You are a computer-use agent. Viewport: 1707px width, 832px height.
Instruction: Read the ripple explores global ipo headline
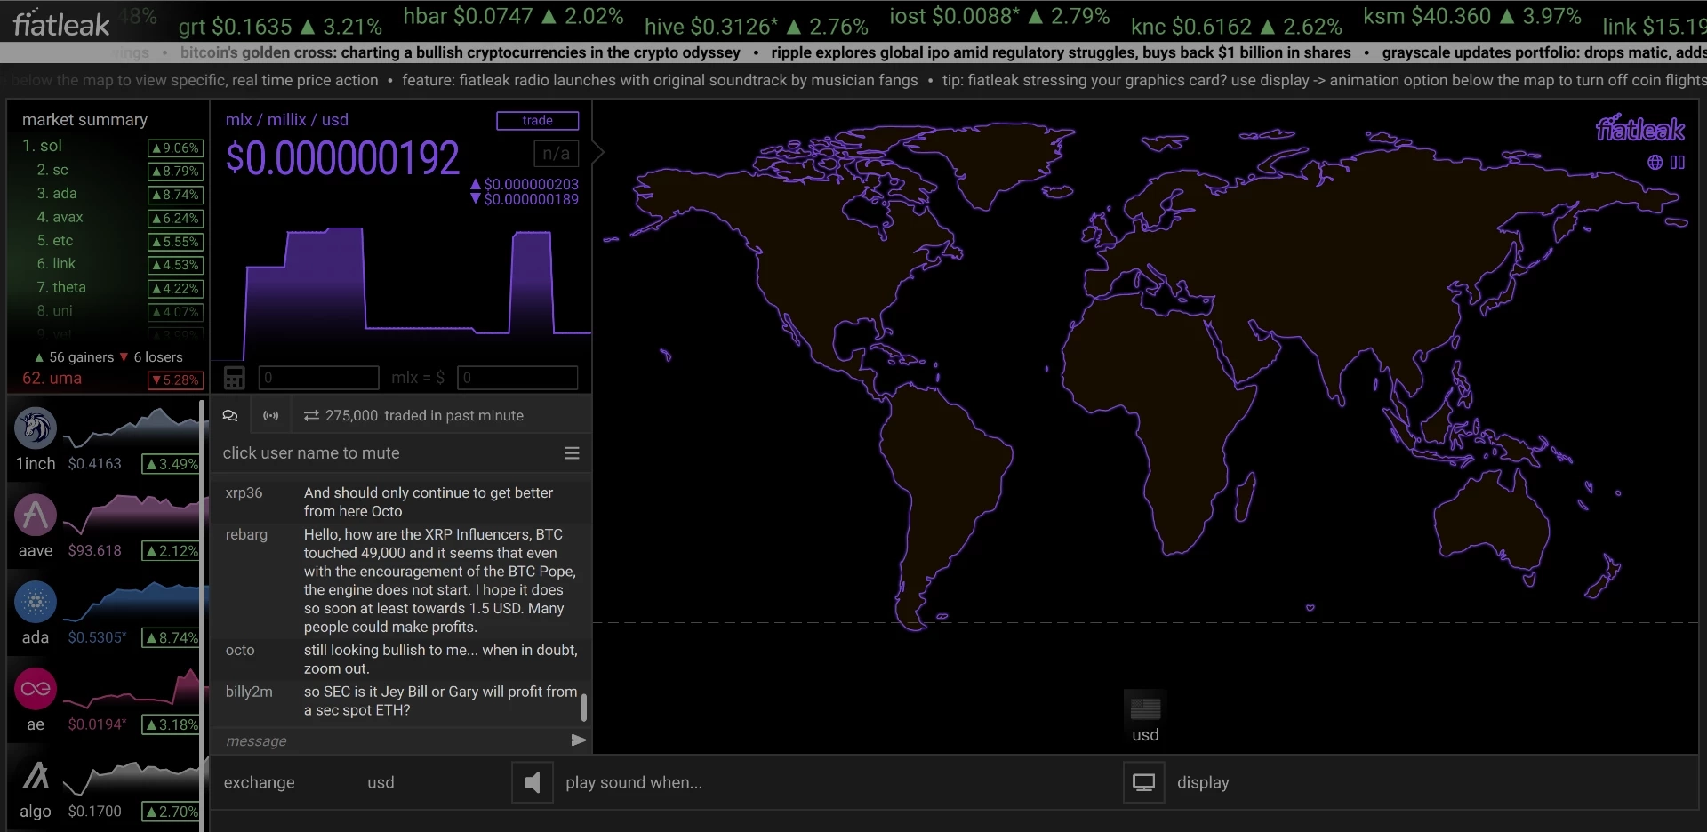1061,52
